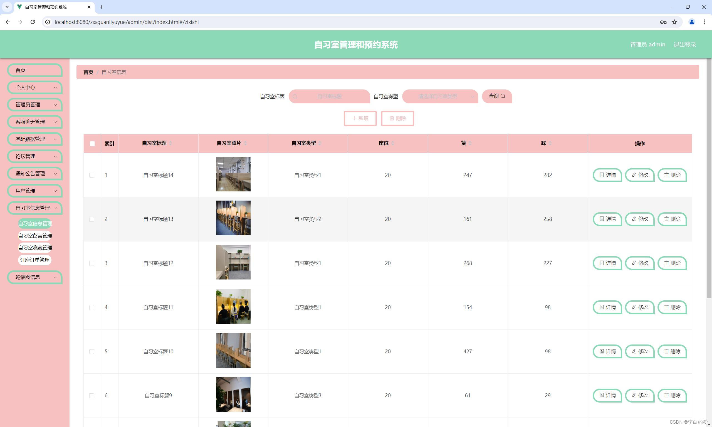Sort table by 自习室标题 column arrows
The image size is (712, 427).
[x=170, y=143]
